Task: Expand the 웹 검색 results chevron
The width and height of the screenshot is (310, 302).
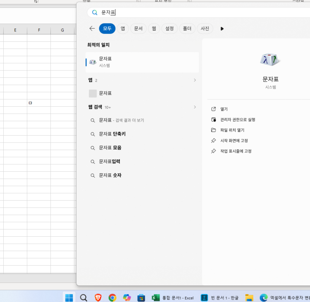Action: (x=195, y=107)
